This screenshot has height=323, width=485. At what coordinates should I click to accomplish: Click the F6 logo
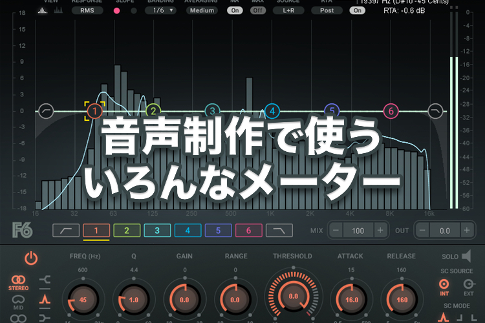click(22, 230)
